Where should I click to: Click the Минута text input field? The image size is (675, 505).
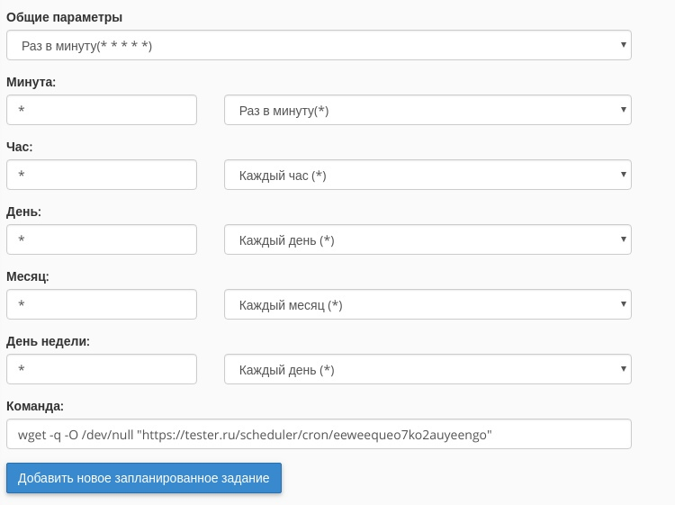click(x=102, y=110)
